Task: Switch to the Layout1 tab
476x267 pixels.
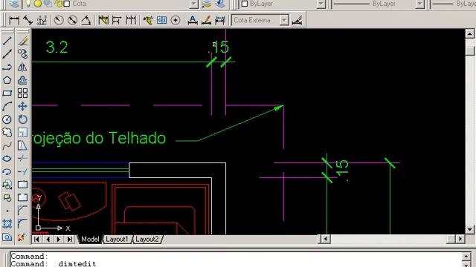Action: tap(118, 239)
